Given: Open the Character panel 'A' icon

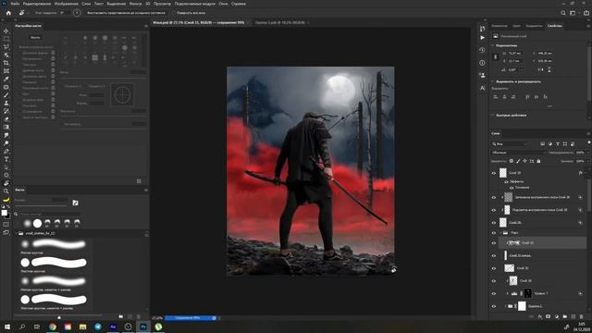Looking at the screenshot, I should click(x=482, y=88).
